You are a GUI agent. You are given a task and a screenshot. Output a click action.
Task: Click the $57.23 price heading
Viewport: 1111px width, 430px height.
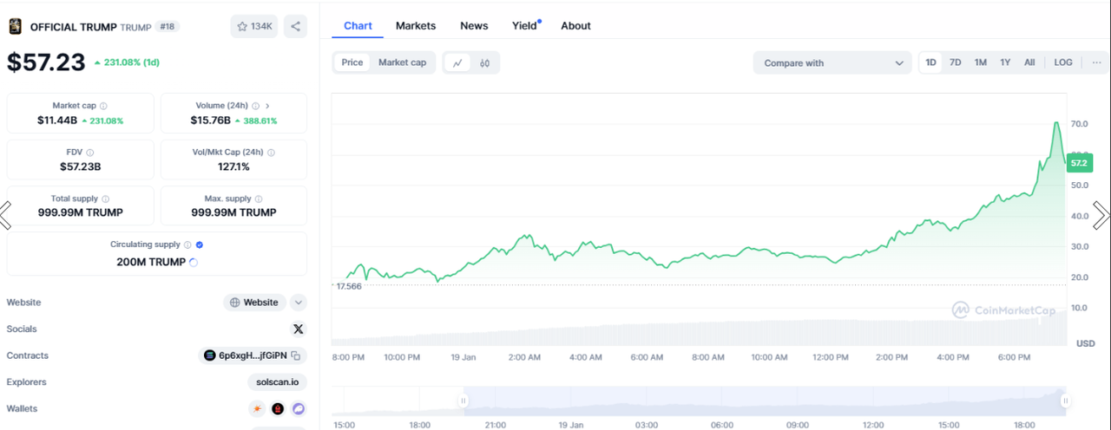46,62
